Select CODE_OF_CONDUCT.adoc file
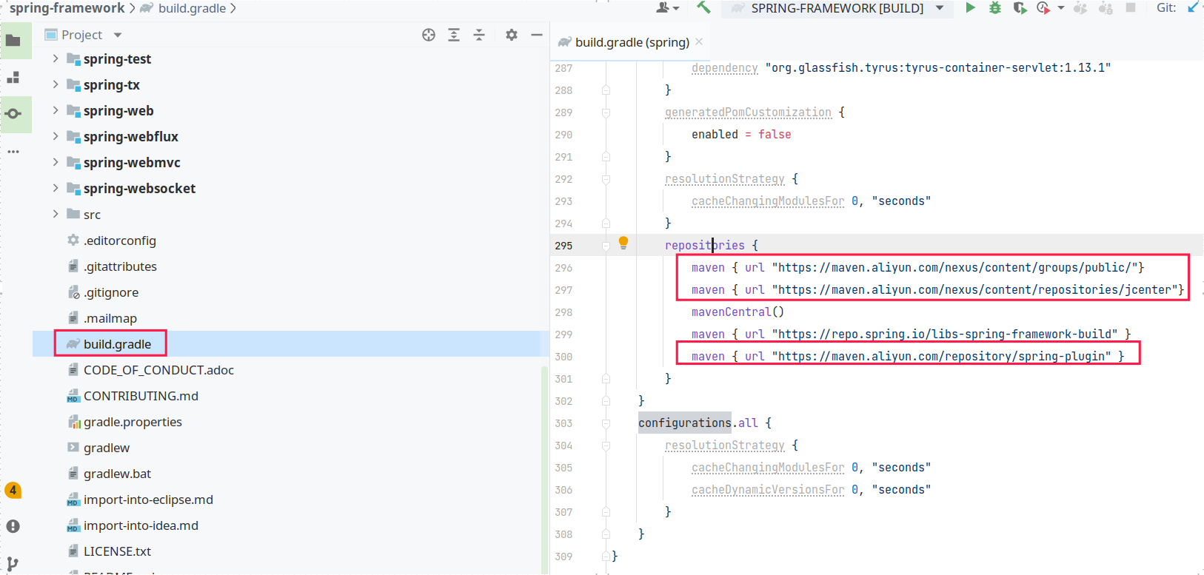The width and height of the screenshot is (1204, 575). click(x=158, y=370)
